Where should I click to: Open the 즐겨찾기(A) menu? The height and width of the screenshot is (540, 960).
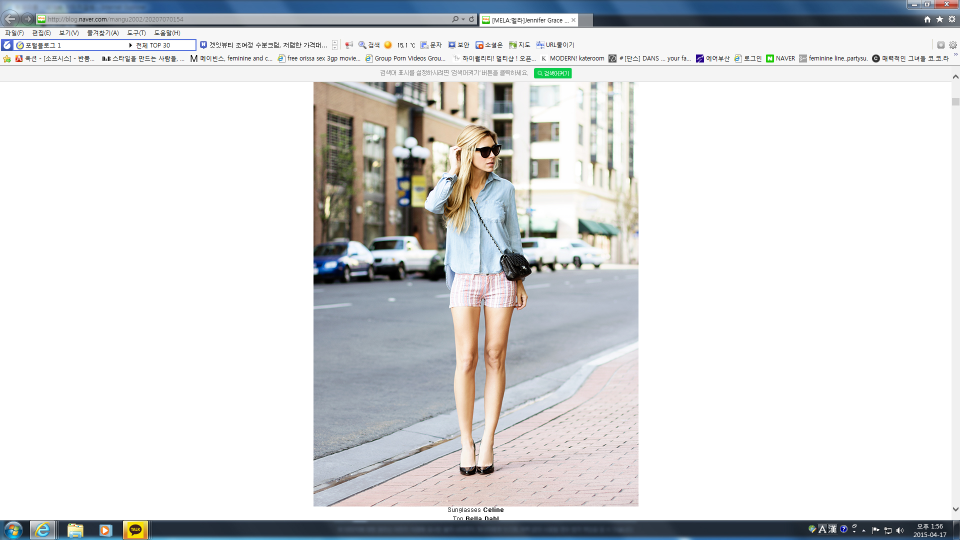tap(103, 33)
